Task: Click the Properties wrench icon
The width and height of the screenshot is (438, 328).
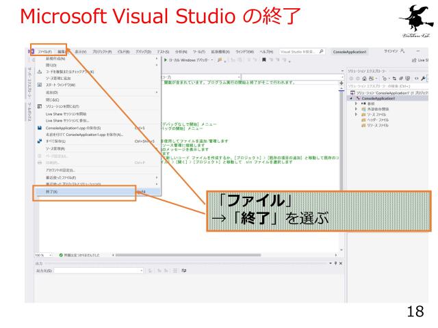Action: click(x=424, y=79)
